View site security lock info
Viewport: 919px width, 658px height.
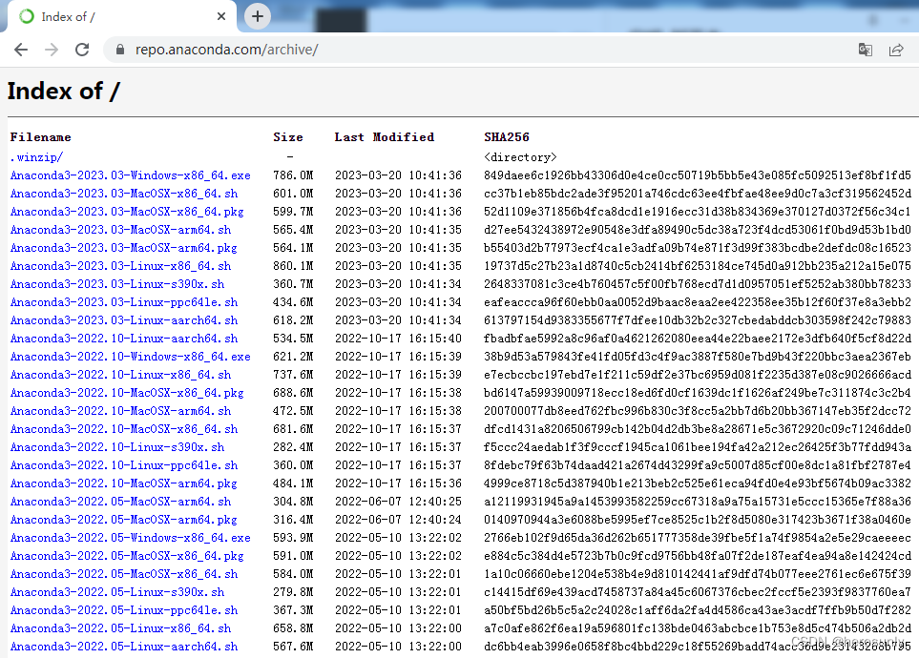[120, 50]
